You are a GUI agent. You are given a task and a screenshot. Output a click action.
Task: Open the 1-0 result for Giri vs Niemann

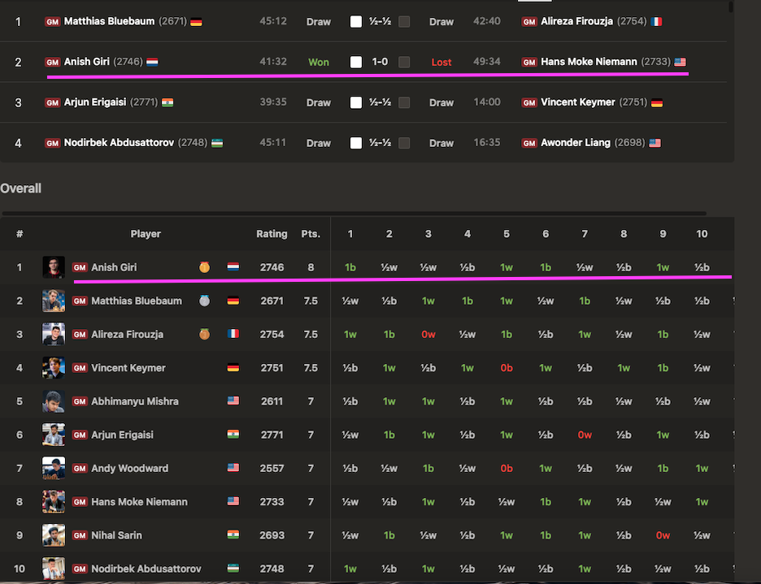[x=380, y=62]
